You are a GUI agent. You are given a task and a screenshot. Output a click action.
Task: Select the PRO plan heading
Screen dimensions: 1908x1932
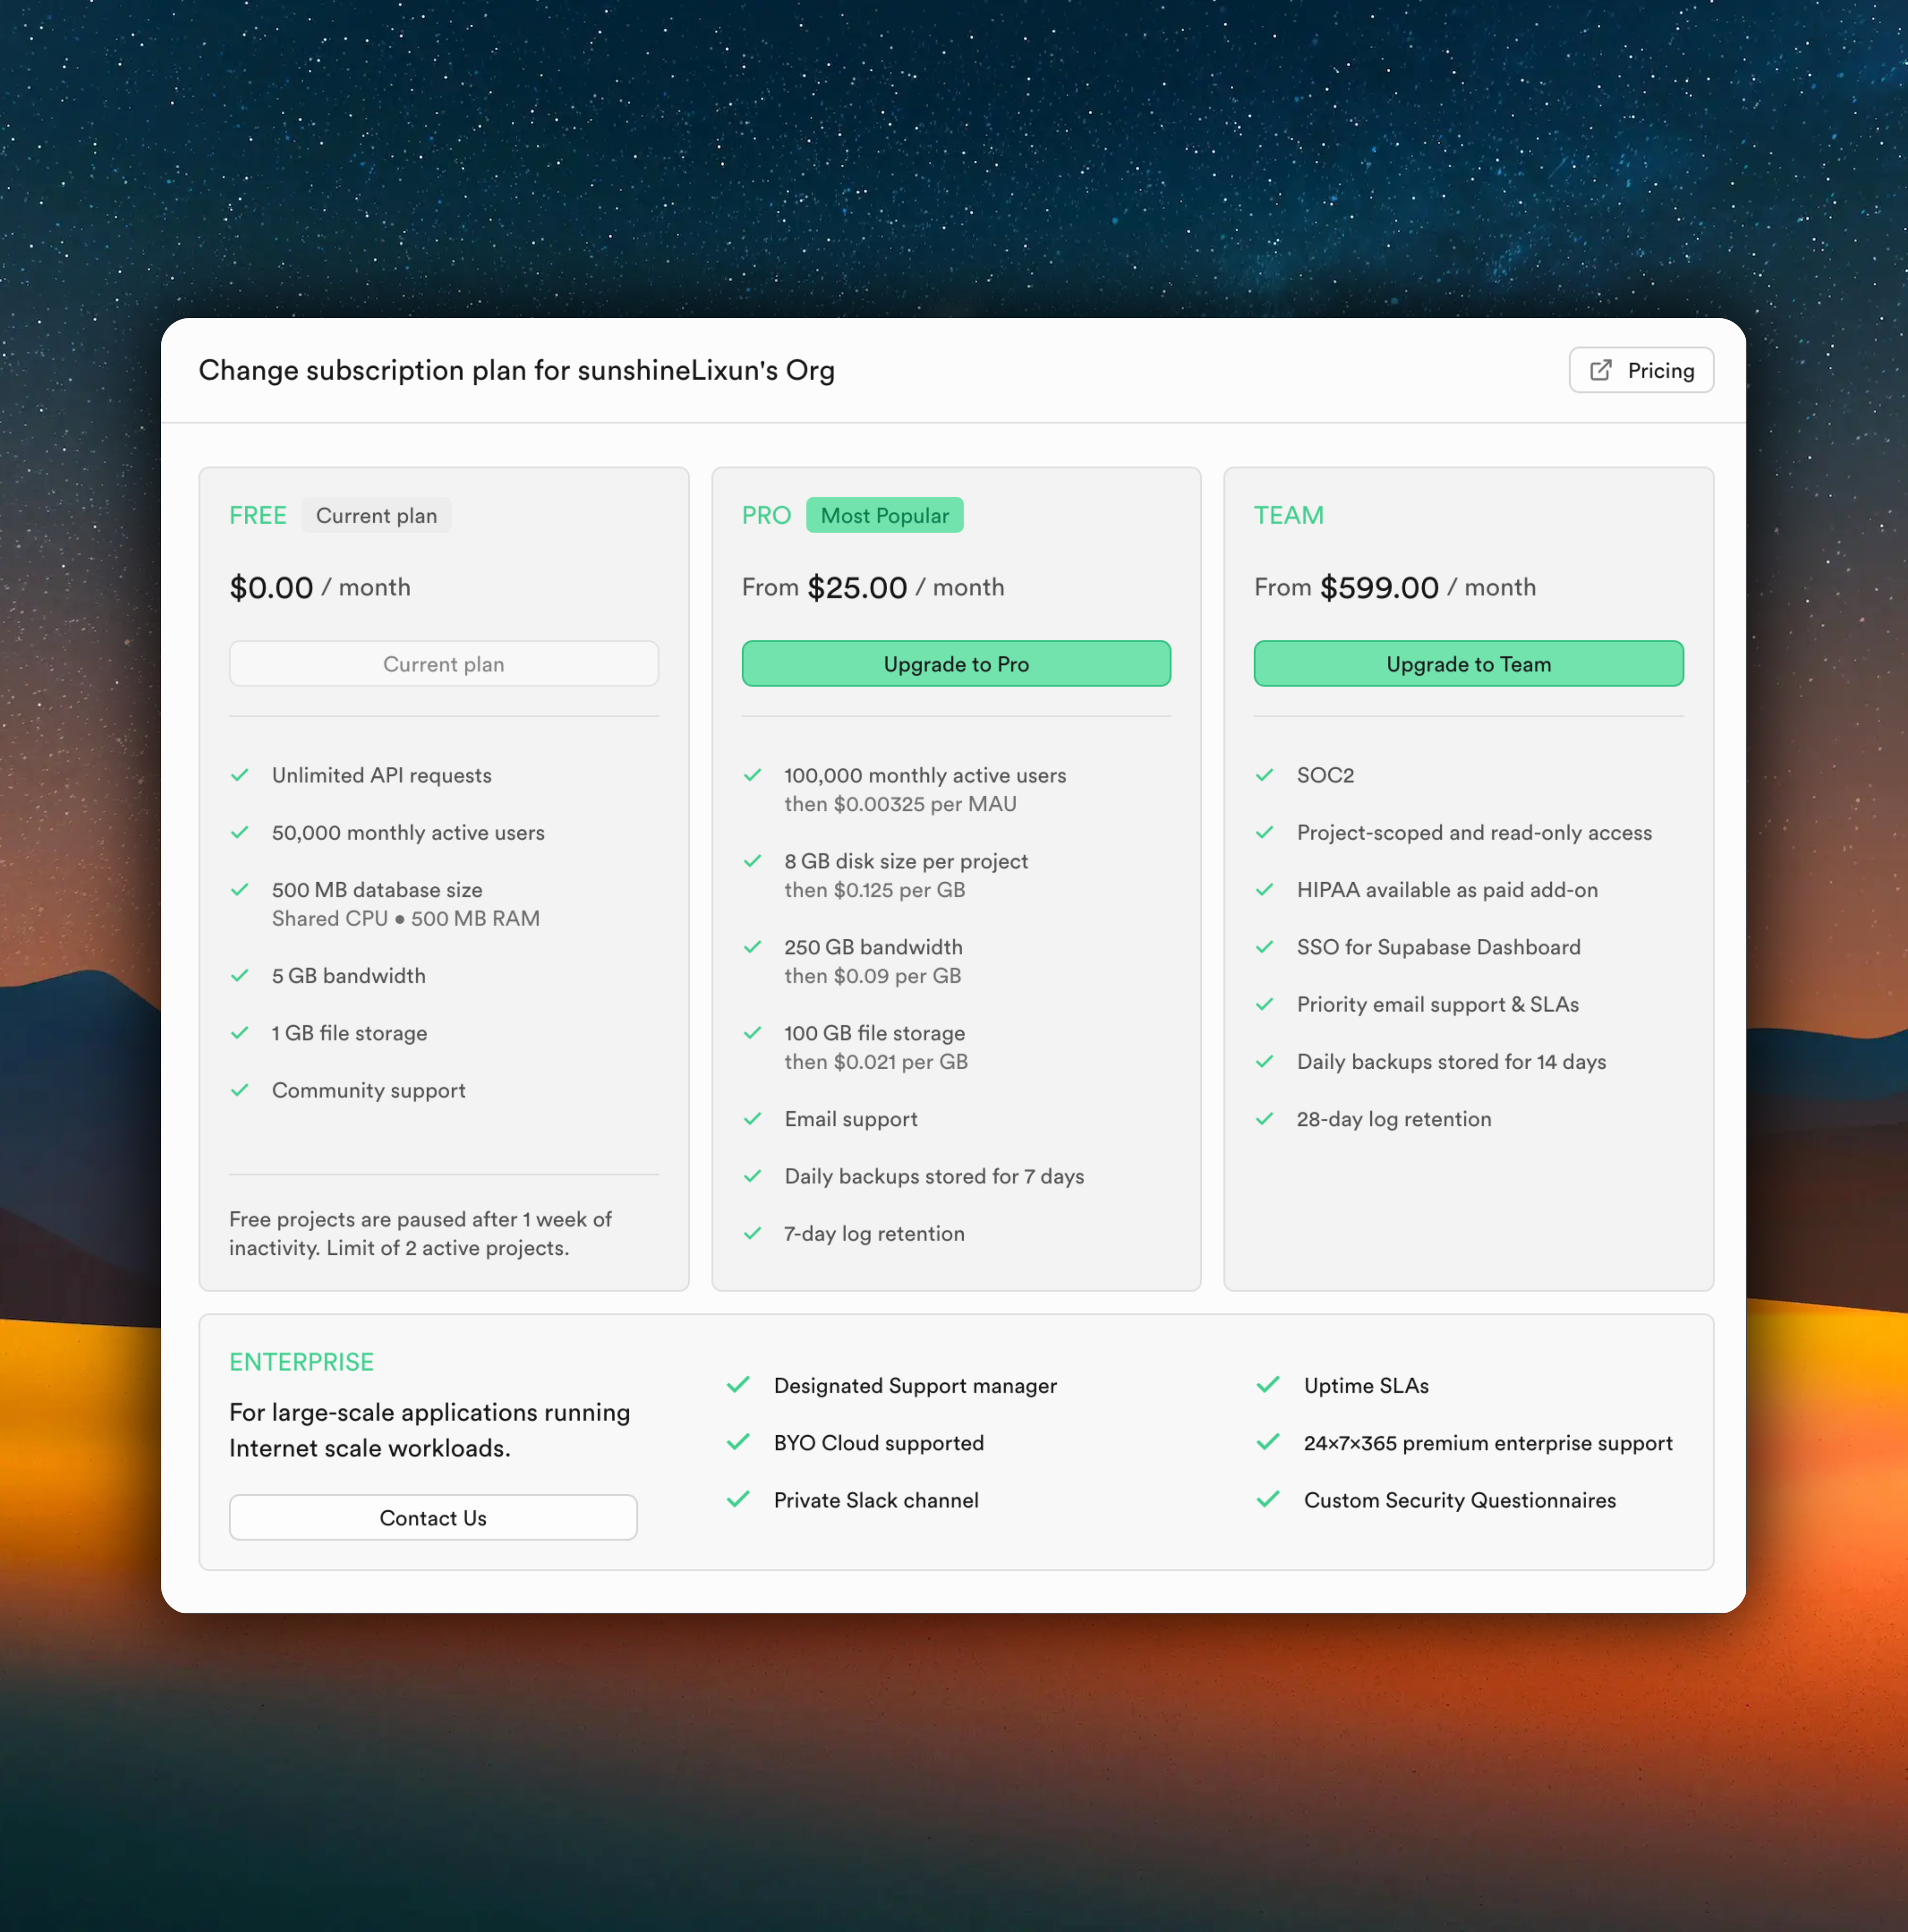tap(766, 516)
